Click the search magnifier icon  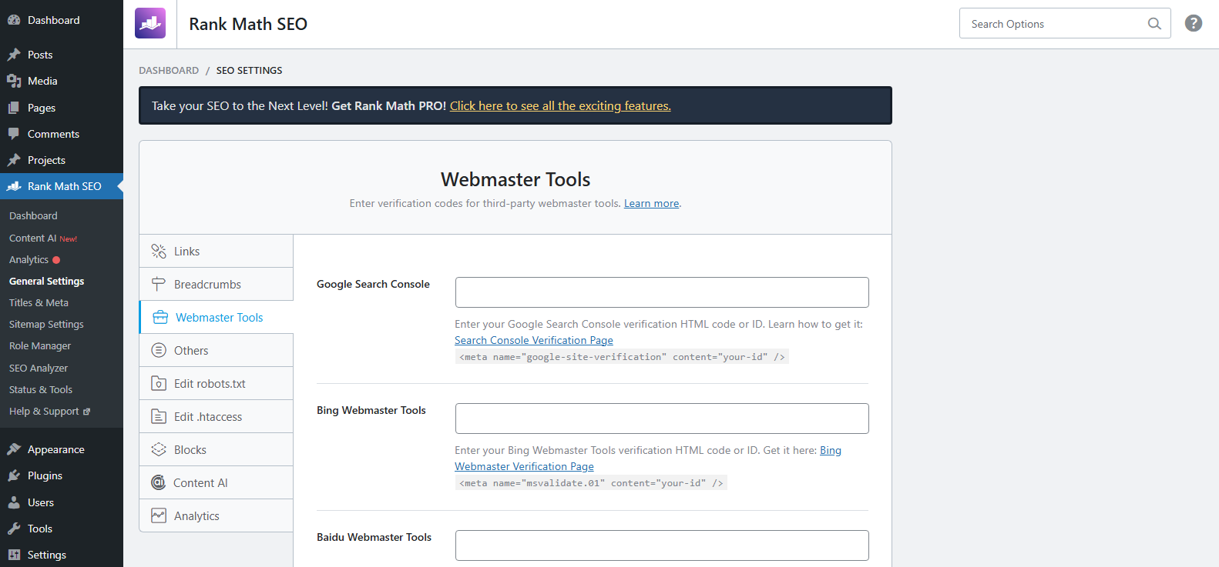[1154, 24]
